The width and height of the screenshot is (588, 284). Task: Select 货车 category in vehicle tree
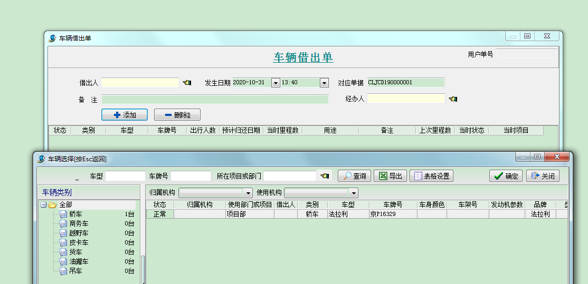pos(75,252)
